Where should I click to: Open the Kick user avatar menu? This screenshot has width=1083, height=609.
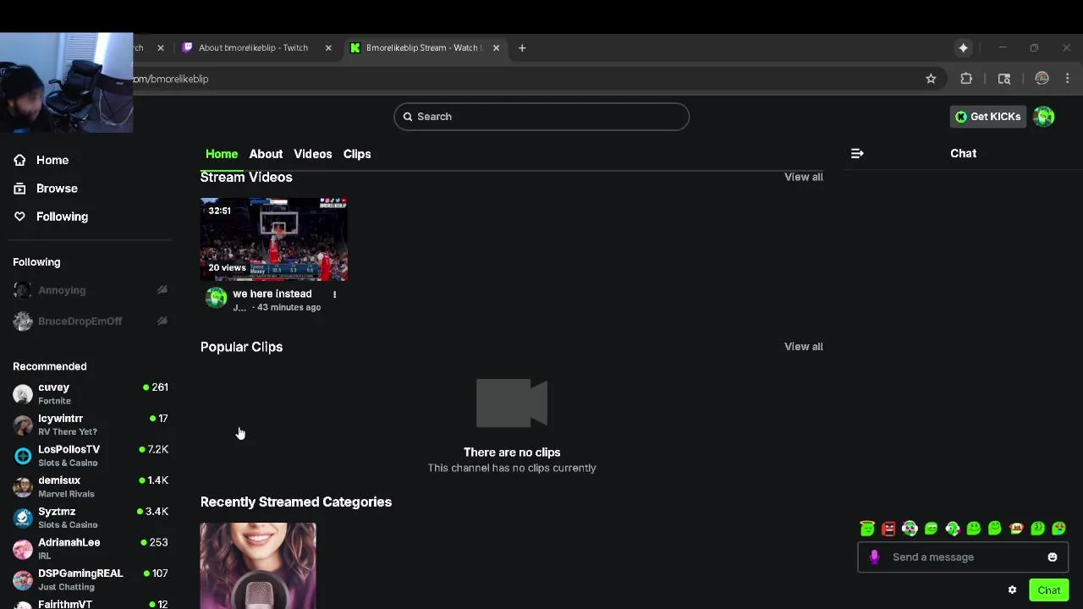pyautogui.click(x=1044, y=117)
